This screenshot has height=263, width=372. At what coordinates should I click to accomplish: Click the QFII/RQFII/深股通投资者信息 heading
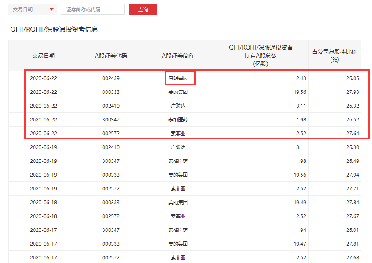54,29
